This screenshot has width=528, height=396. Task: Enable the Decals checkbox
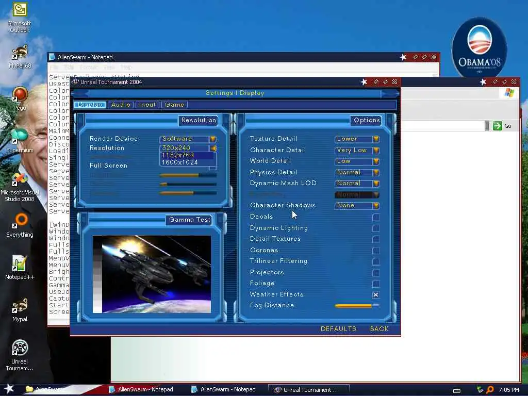pos(376,217)
